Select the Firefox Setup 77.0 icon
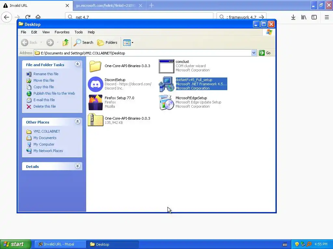This screenshot has width=333, height=249. coord(95,102)
